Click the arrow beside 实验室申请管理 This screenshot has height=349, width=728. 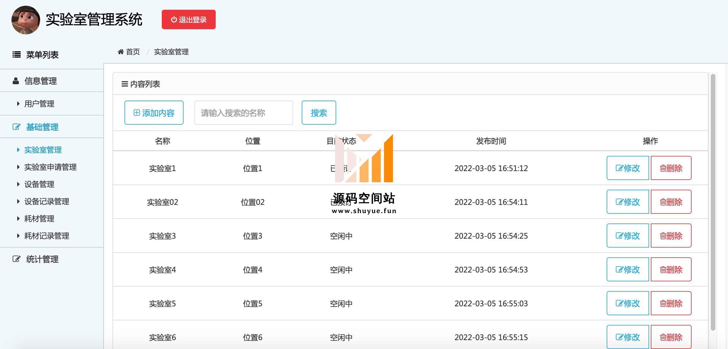18,167
